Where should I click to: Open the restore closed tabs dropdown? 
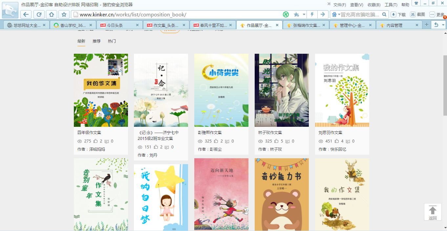(x=443, y=25)
